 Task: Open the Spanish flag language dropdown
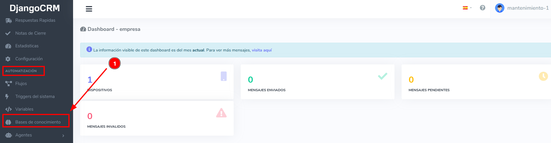click(467, 8)
